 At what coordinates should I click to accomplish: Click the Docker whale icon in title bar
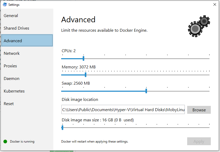(x=5, y=4)
